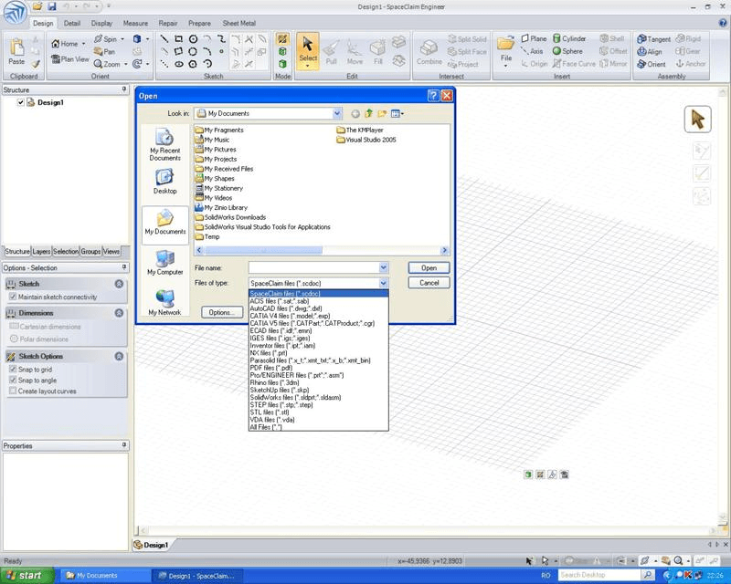Activate the Select arrow tool

(308, 51)
